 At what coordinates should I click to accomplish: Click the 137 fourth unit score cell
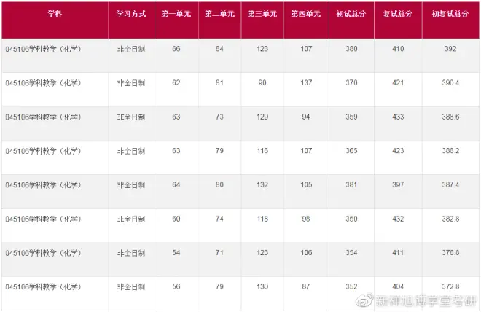tap(305, 82)
